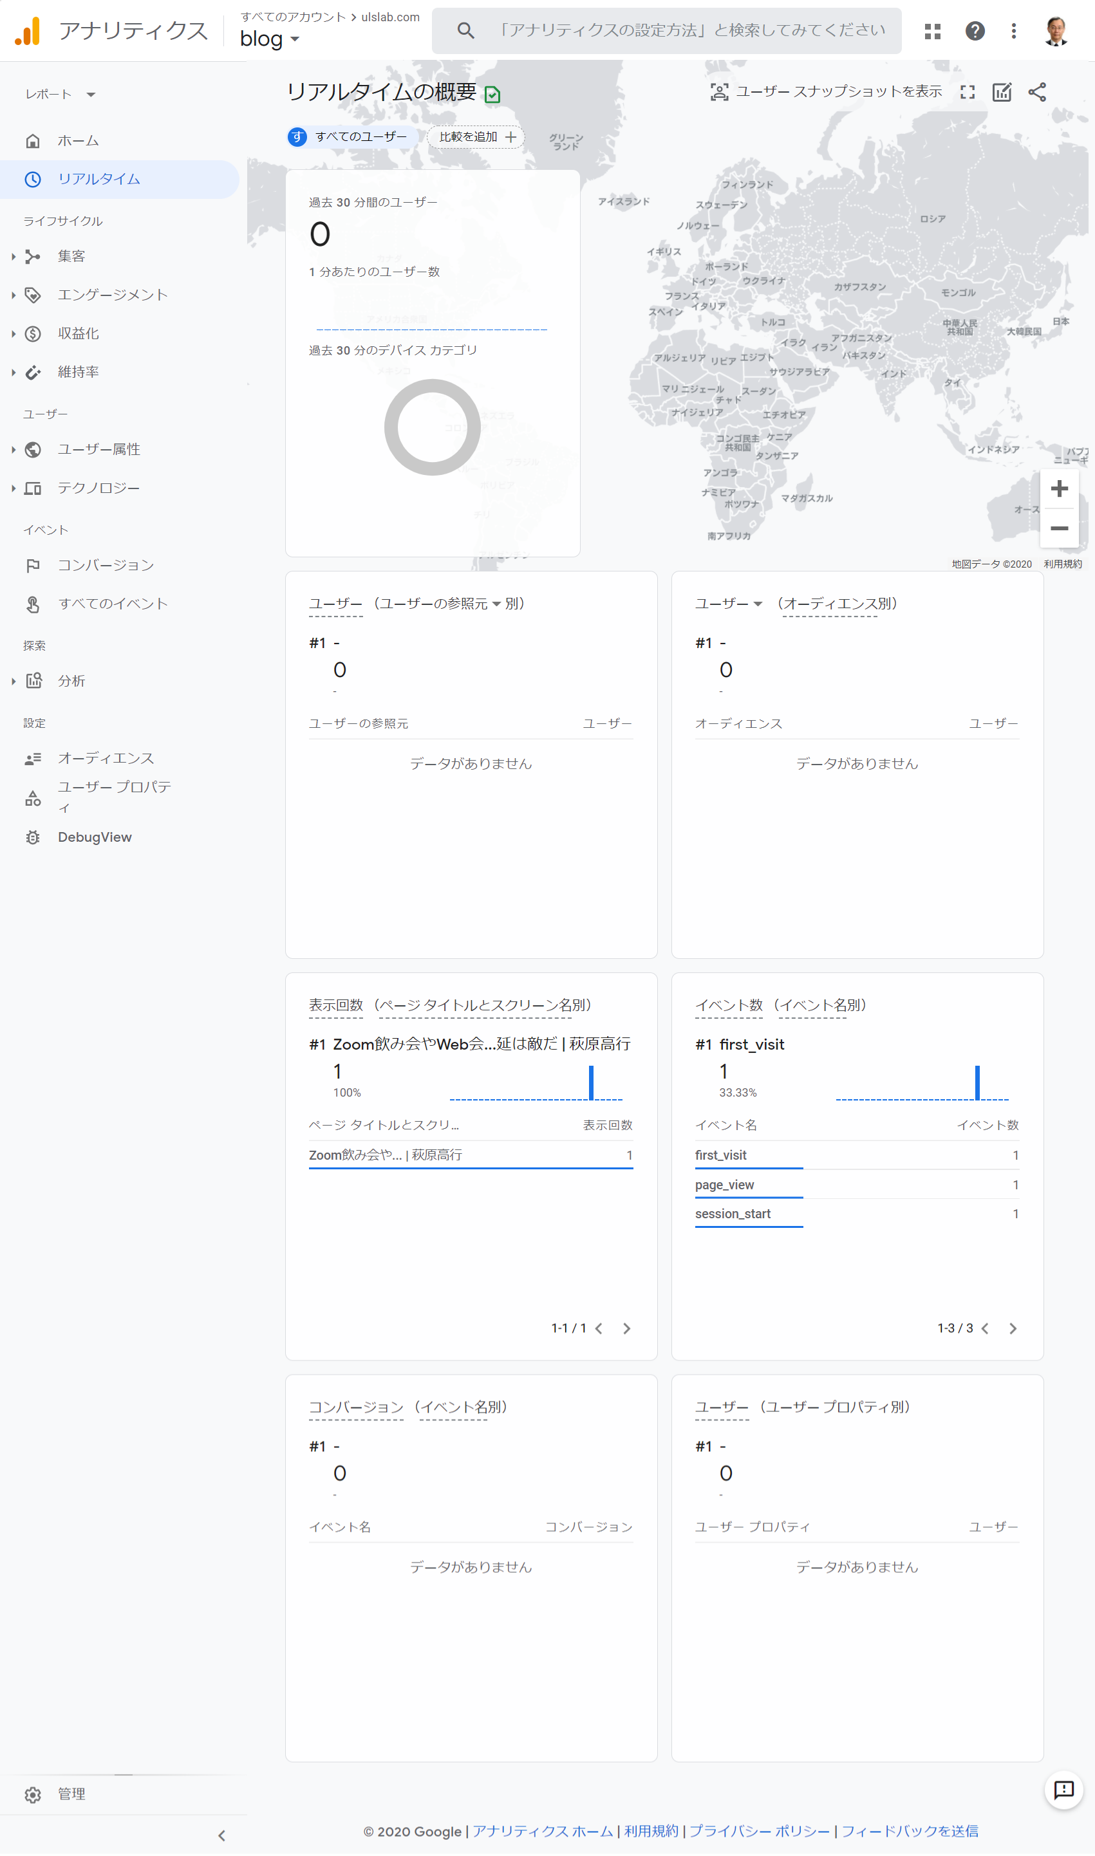
Task: Zoom out on the map
Action: (1059, 528)
